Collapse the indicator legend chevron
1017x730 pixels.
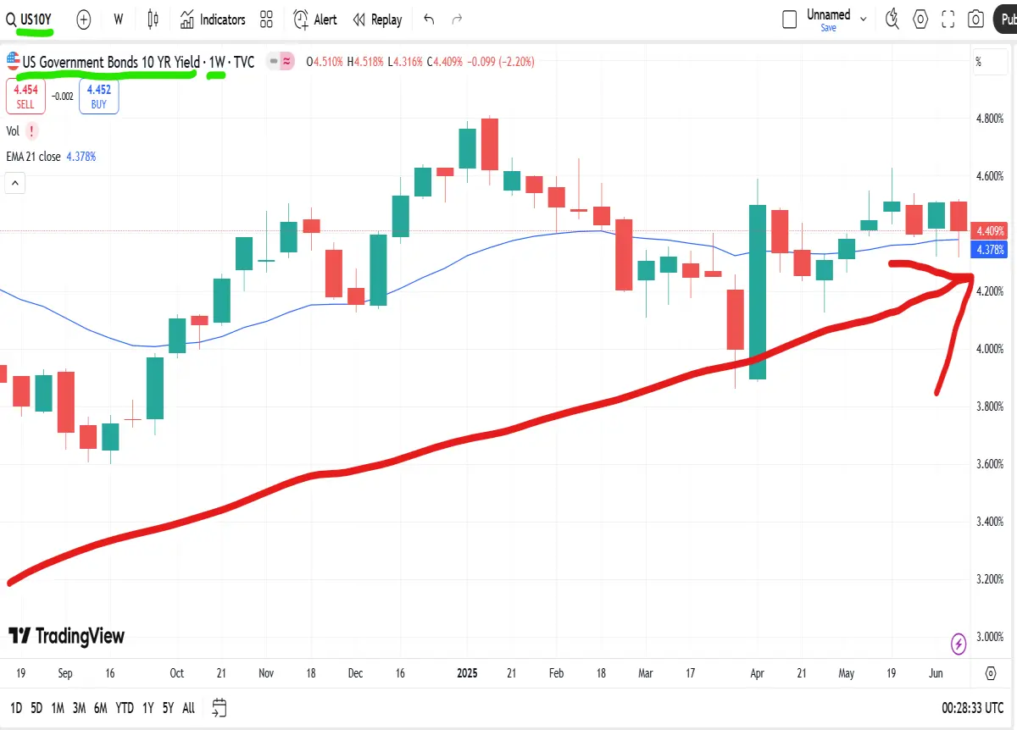(15, 182)
